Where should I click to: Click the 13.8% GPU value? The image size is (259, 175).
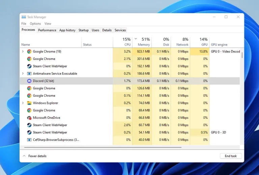203,51
